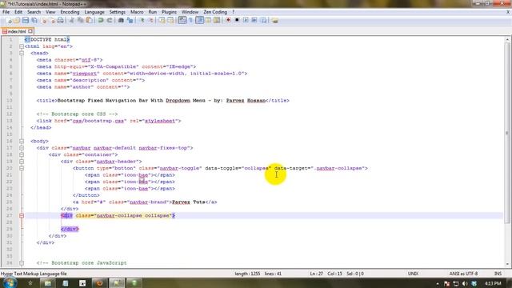512x288 pixels.
Task: Click the Document Map toolbar icon
Action: coord(217,20)
